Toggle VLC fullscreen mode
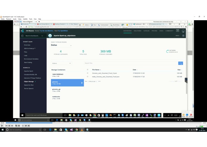207x147 pixels. point(16,126)
